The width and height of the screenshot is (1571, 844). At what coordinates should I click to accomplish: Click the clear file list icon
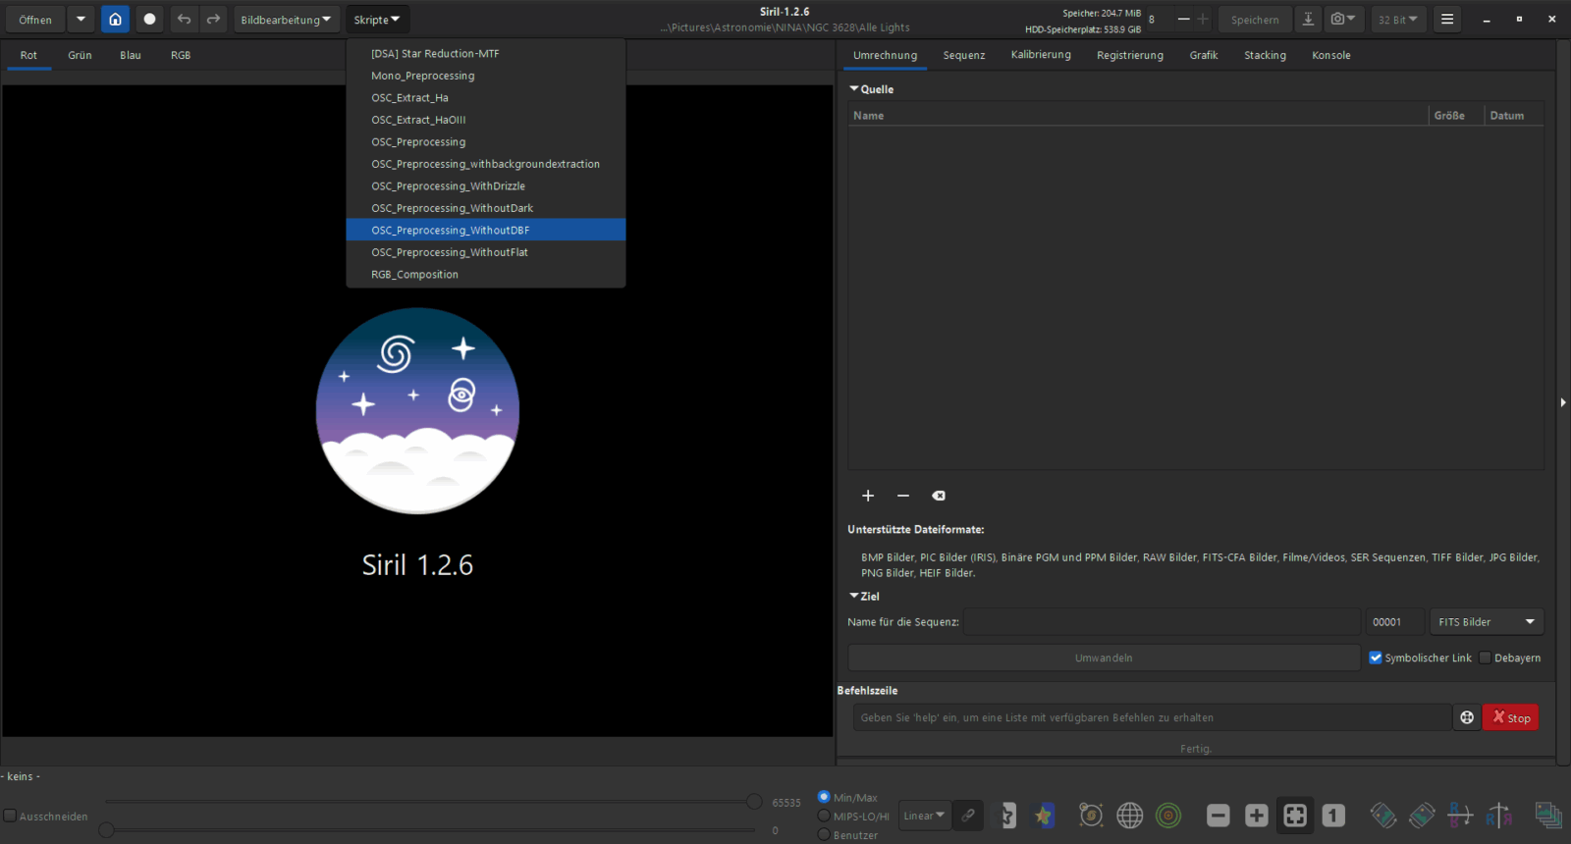click(x=939, y=496)
